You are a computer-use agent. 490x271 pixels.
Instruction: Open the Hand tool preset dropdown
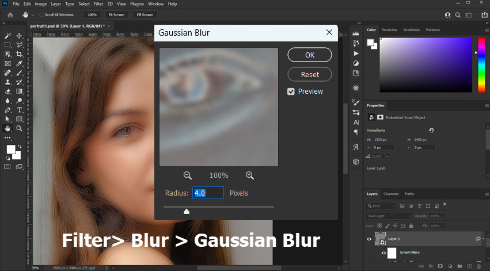(x=32, y=15)
